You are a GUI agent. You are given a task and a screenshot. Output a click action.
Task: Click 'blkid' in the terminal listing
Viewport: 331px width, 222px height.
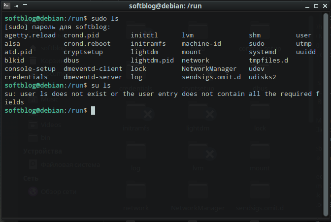tap(14, 61)
